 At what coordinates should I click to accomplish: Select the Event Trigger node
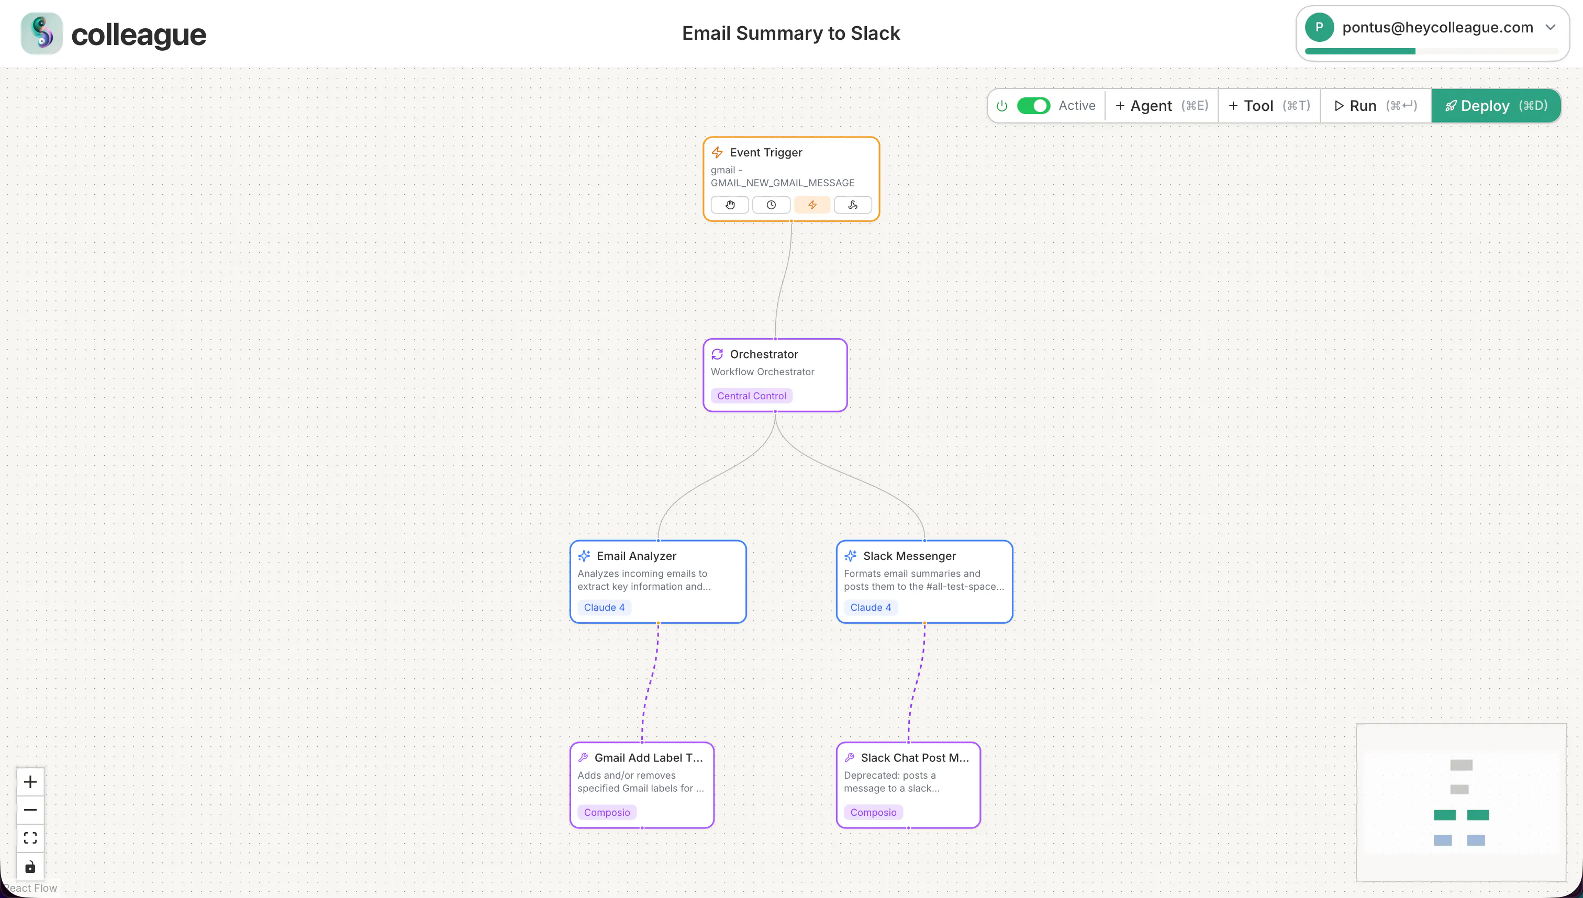[x=791, y=179]
